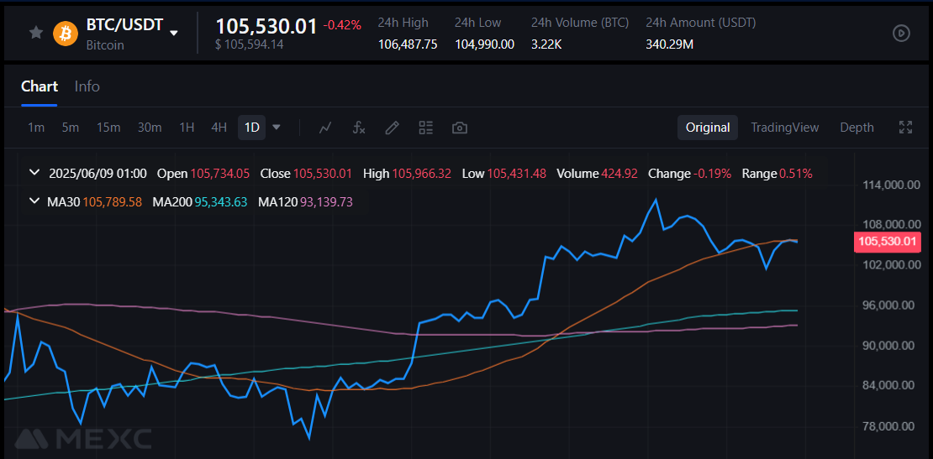
Task: Enter fullscreen chart mode
Action: point(905,128)
